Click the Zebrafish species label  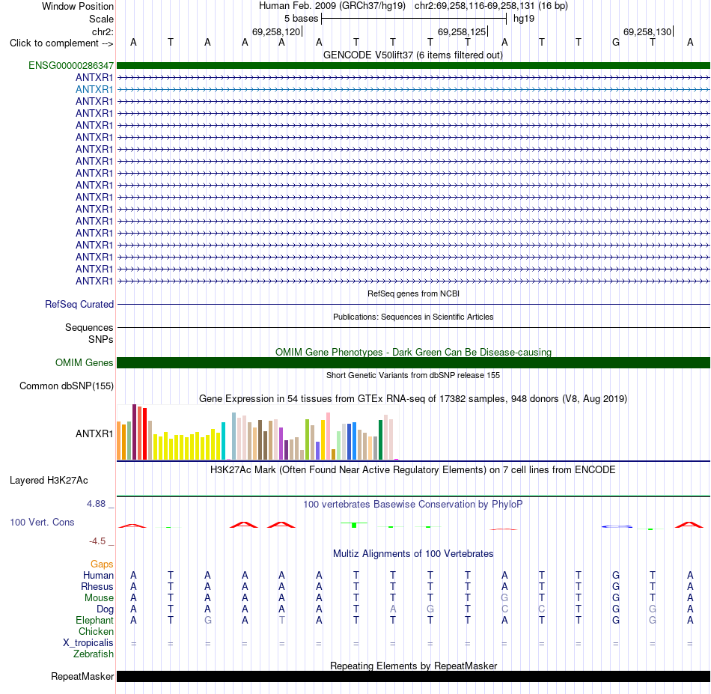94,654
